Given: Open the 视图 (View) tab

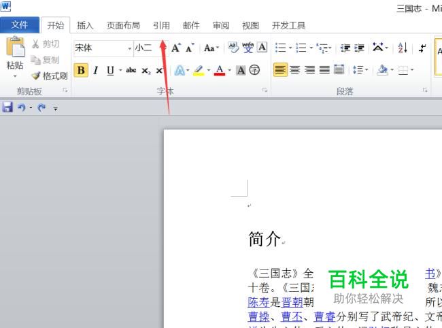Looking at the screenshot, I should click(x=251, y=25).
